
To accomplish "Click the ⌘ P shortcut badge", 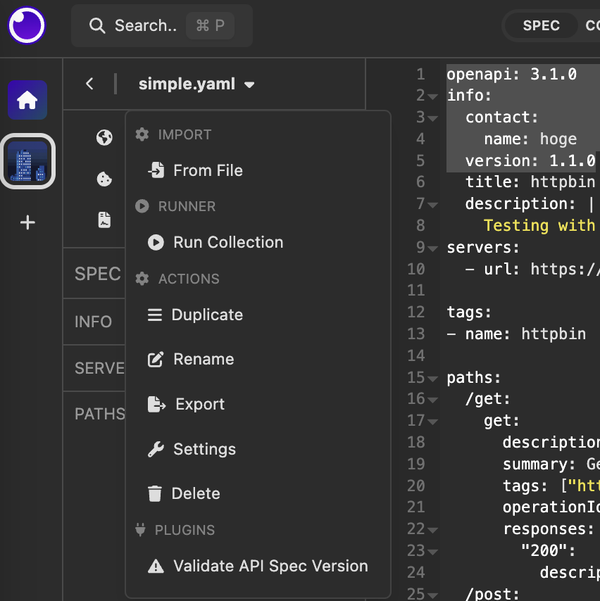I will (x=211, y=25).
